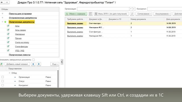This screenshot has height=102, width=182.
Task: Click the Документ в Диадоке column header
Action: click(x=97, y=19)
